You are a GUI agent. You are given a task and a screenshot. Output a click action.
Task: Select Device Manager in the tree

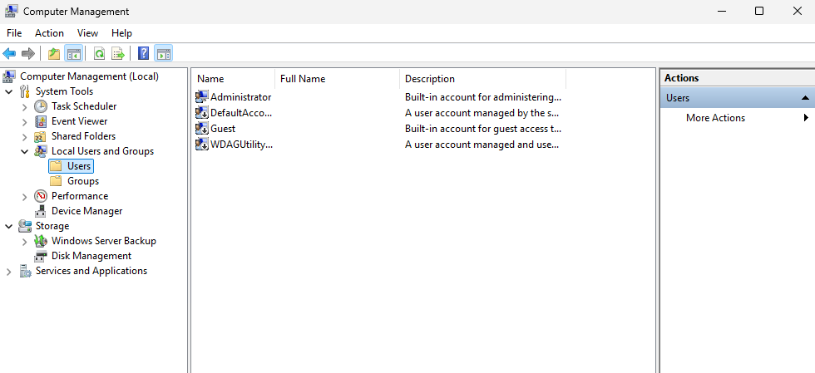click(86, 211)
